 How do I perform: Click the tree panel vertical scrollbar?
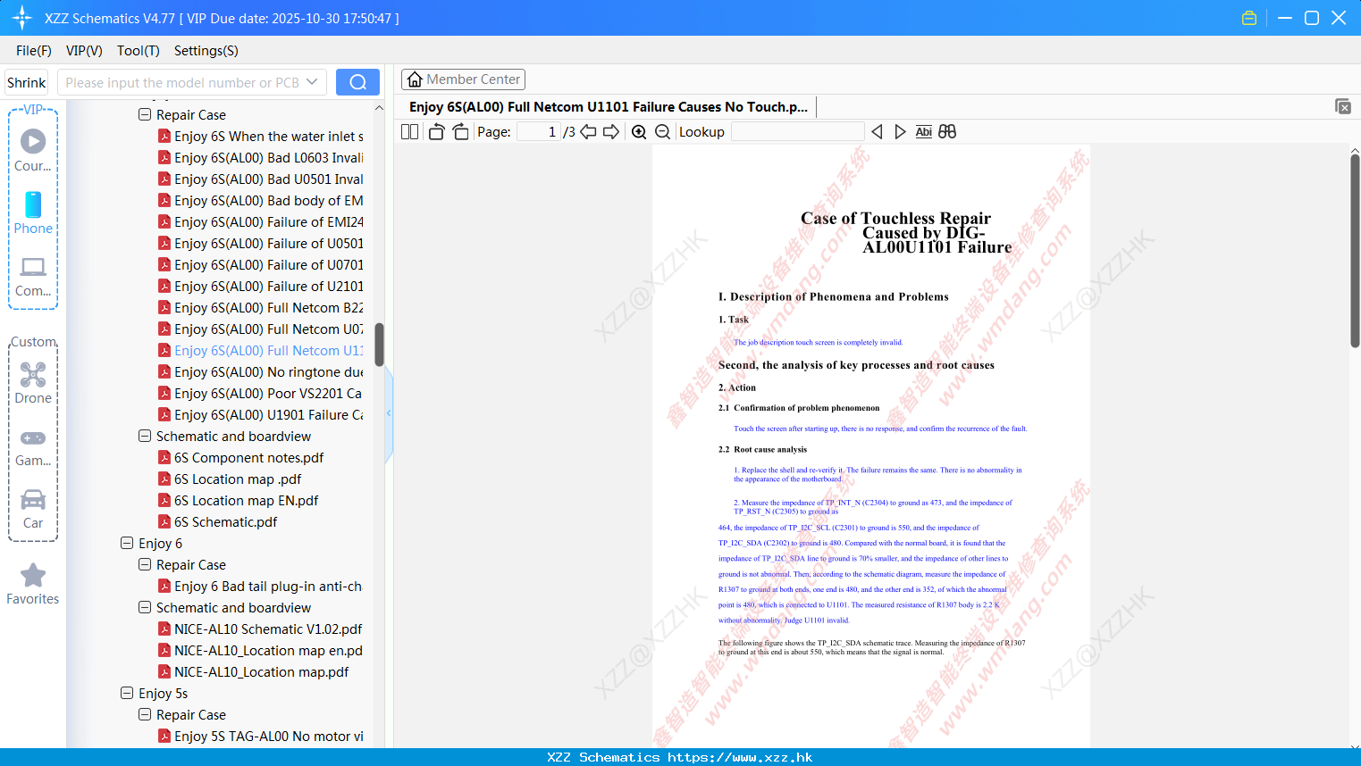(x=379, y=345)
